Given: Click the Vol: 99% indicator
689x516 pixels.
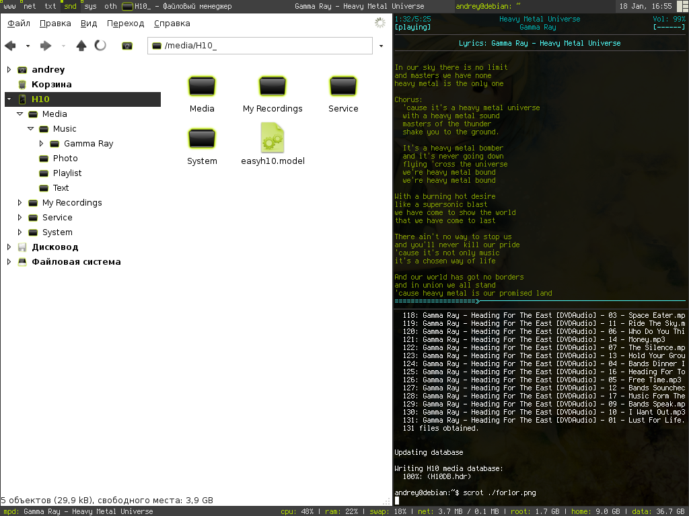Looking at the screenshot, I should coord(669,19).
